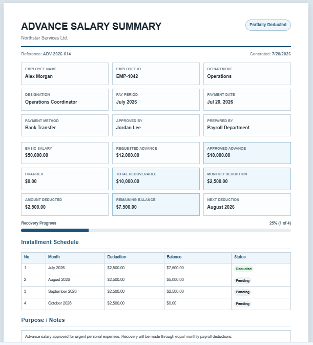Click the Prepared By value Payroll Department

[x=228, y=128]
